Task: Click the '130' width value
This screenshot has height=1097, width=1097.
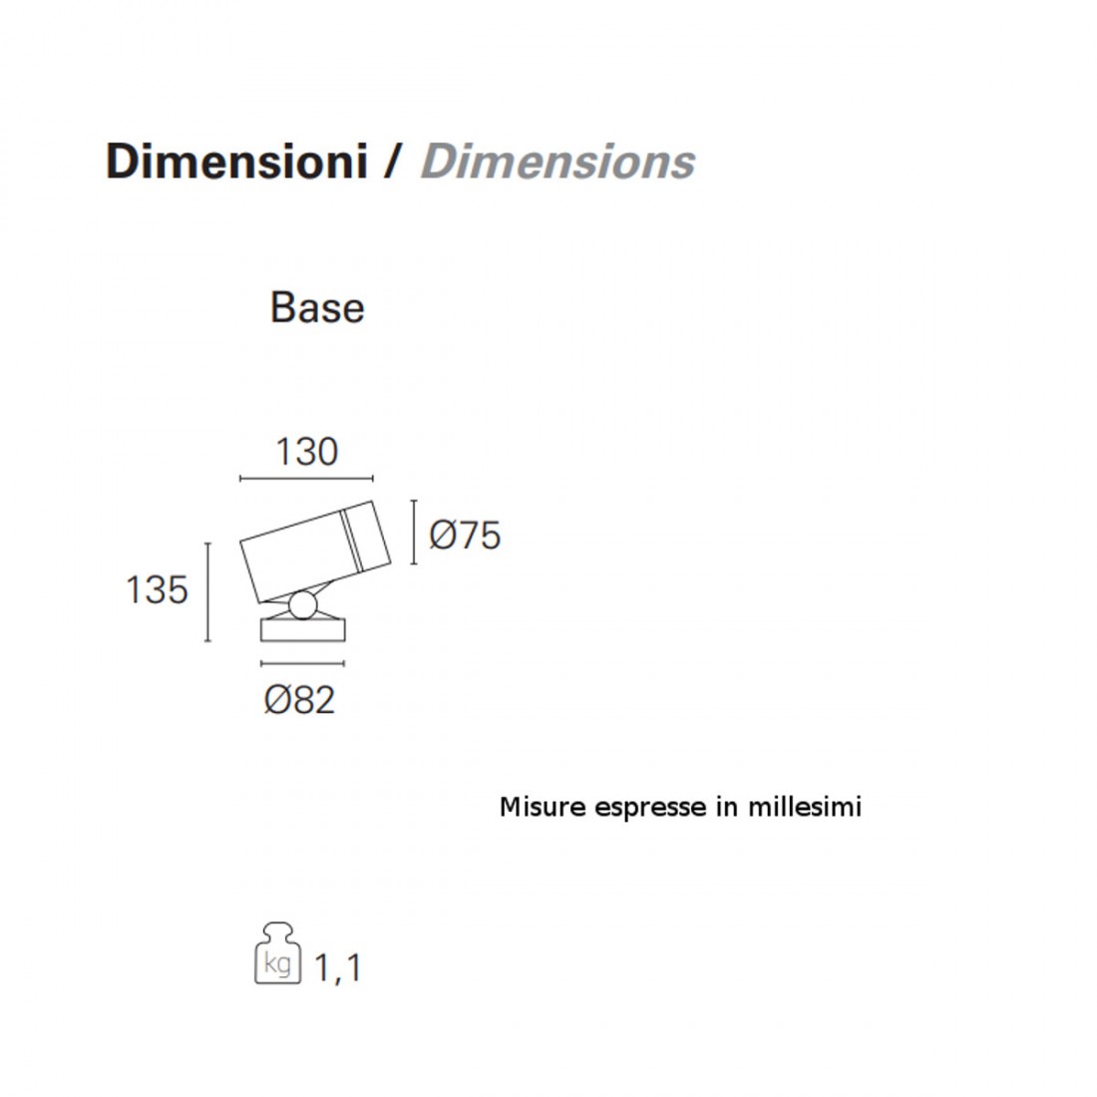Action: pyautogui.click(x=307, y=452)
